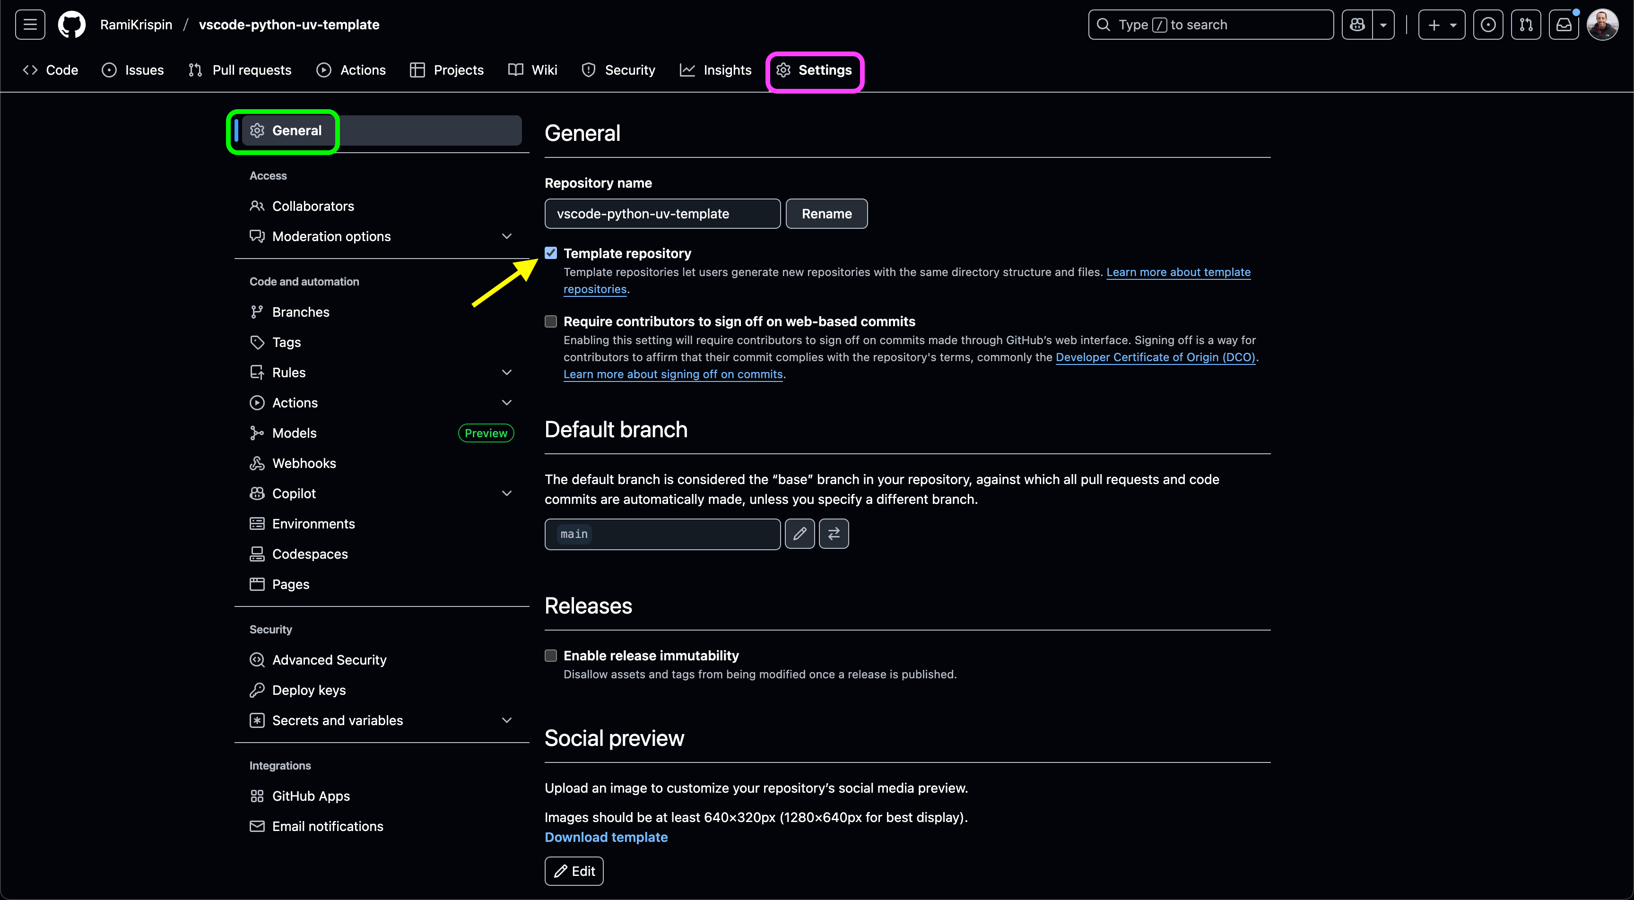Image resolution: width=1634 pixels, height=900 pixels.
Task: Click the Download template link
Action: point(606,837)
